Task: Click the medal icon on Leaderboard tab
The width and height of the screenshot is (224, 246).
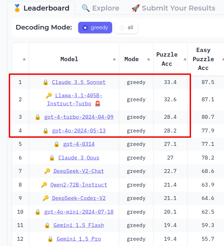Action: [17, 8]
